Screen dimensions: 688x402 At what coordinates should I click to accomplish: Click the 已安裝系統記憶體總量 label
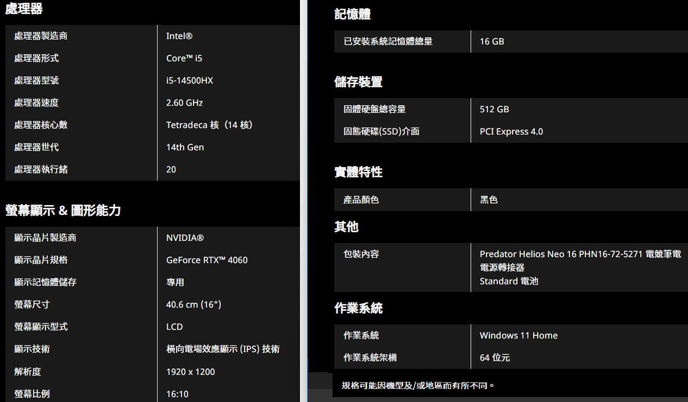388,41
